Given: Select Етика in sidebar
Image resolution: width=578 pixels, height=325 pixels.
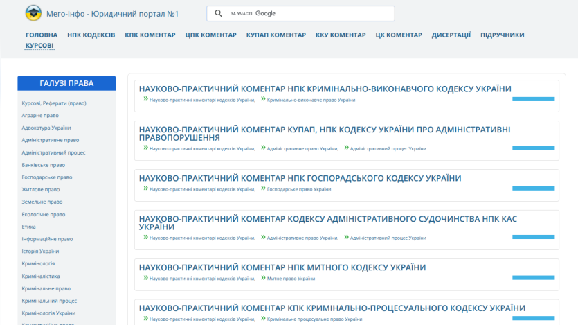Looking at the screenshot, I should [x=29, y=227].
